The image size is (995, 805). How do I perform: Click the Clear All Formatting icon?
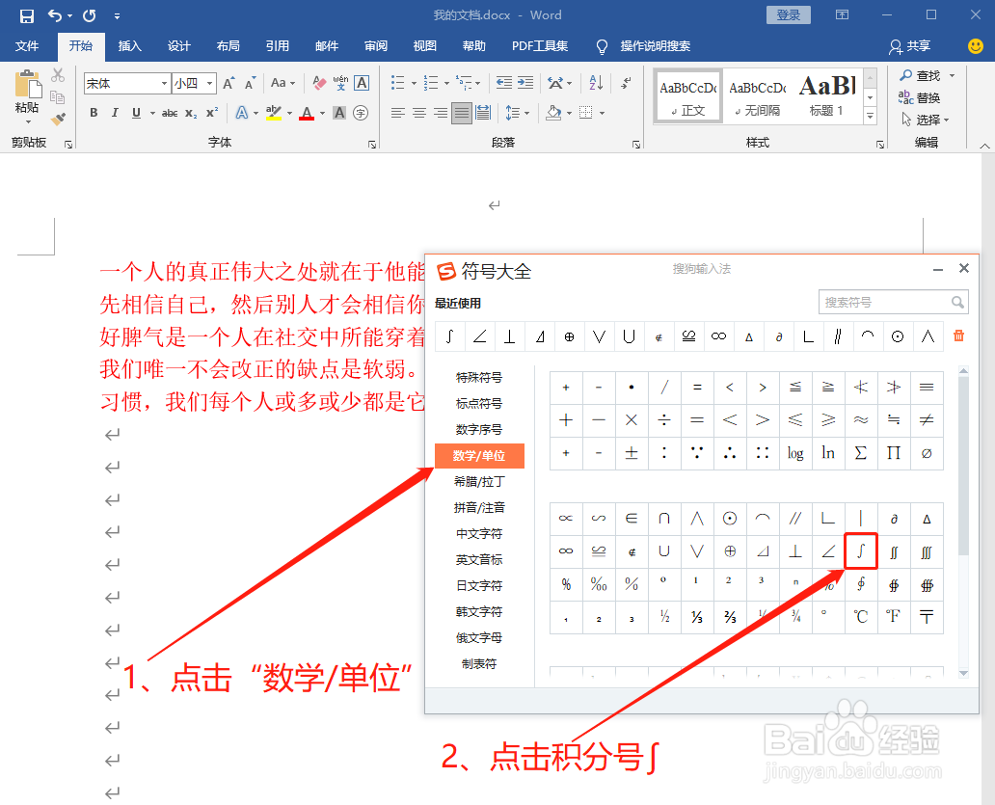point(318,83)
